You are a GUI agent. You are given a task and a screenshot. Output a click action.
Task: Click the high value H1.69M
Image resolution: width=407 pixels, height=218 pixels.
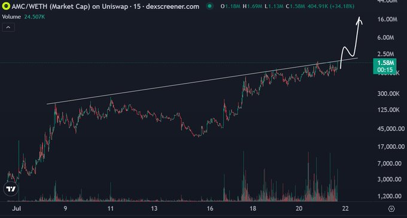(252, 6)
